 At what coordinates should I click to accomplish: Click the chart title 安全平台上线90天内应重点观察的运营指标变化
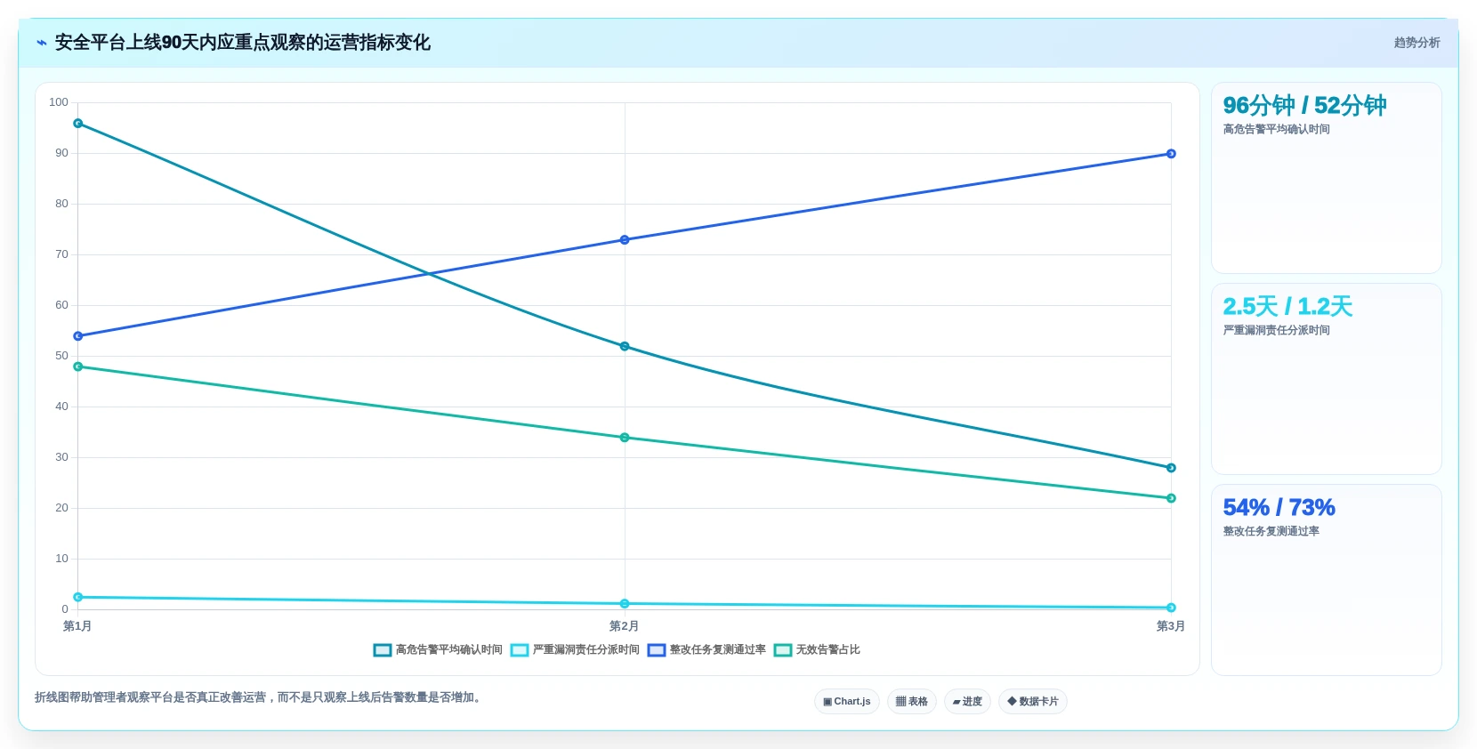(243, 43)
